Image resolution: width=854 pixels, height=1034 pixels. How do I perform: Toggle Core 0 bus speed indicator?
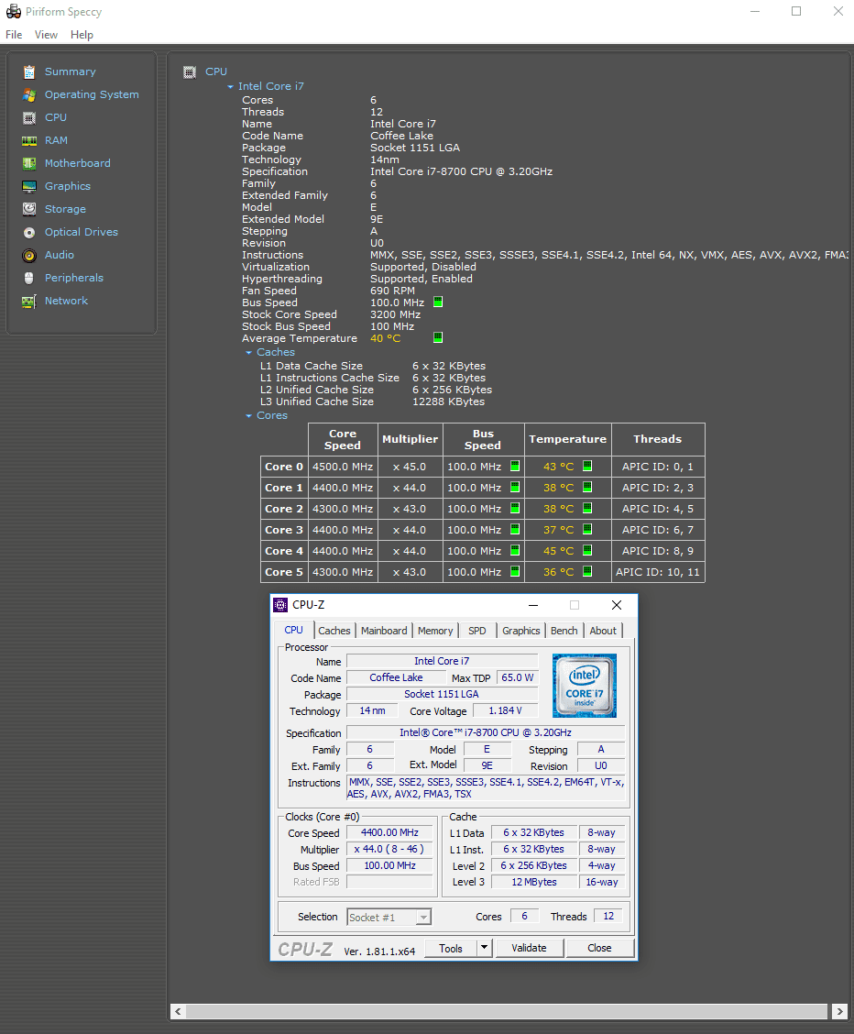point(515,466)
